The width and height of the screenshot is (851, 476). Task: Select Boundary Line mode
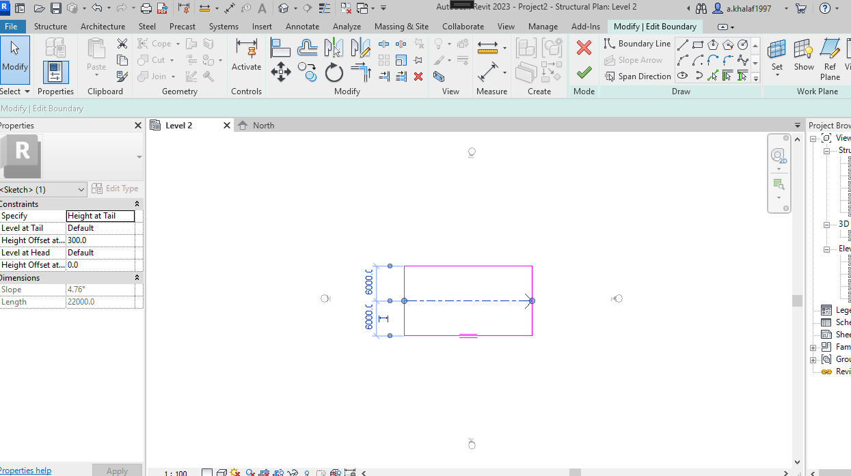[x=637, y=43]
